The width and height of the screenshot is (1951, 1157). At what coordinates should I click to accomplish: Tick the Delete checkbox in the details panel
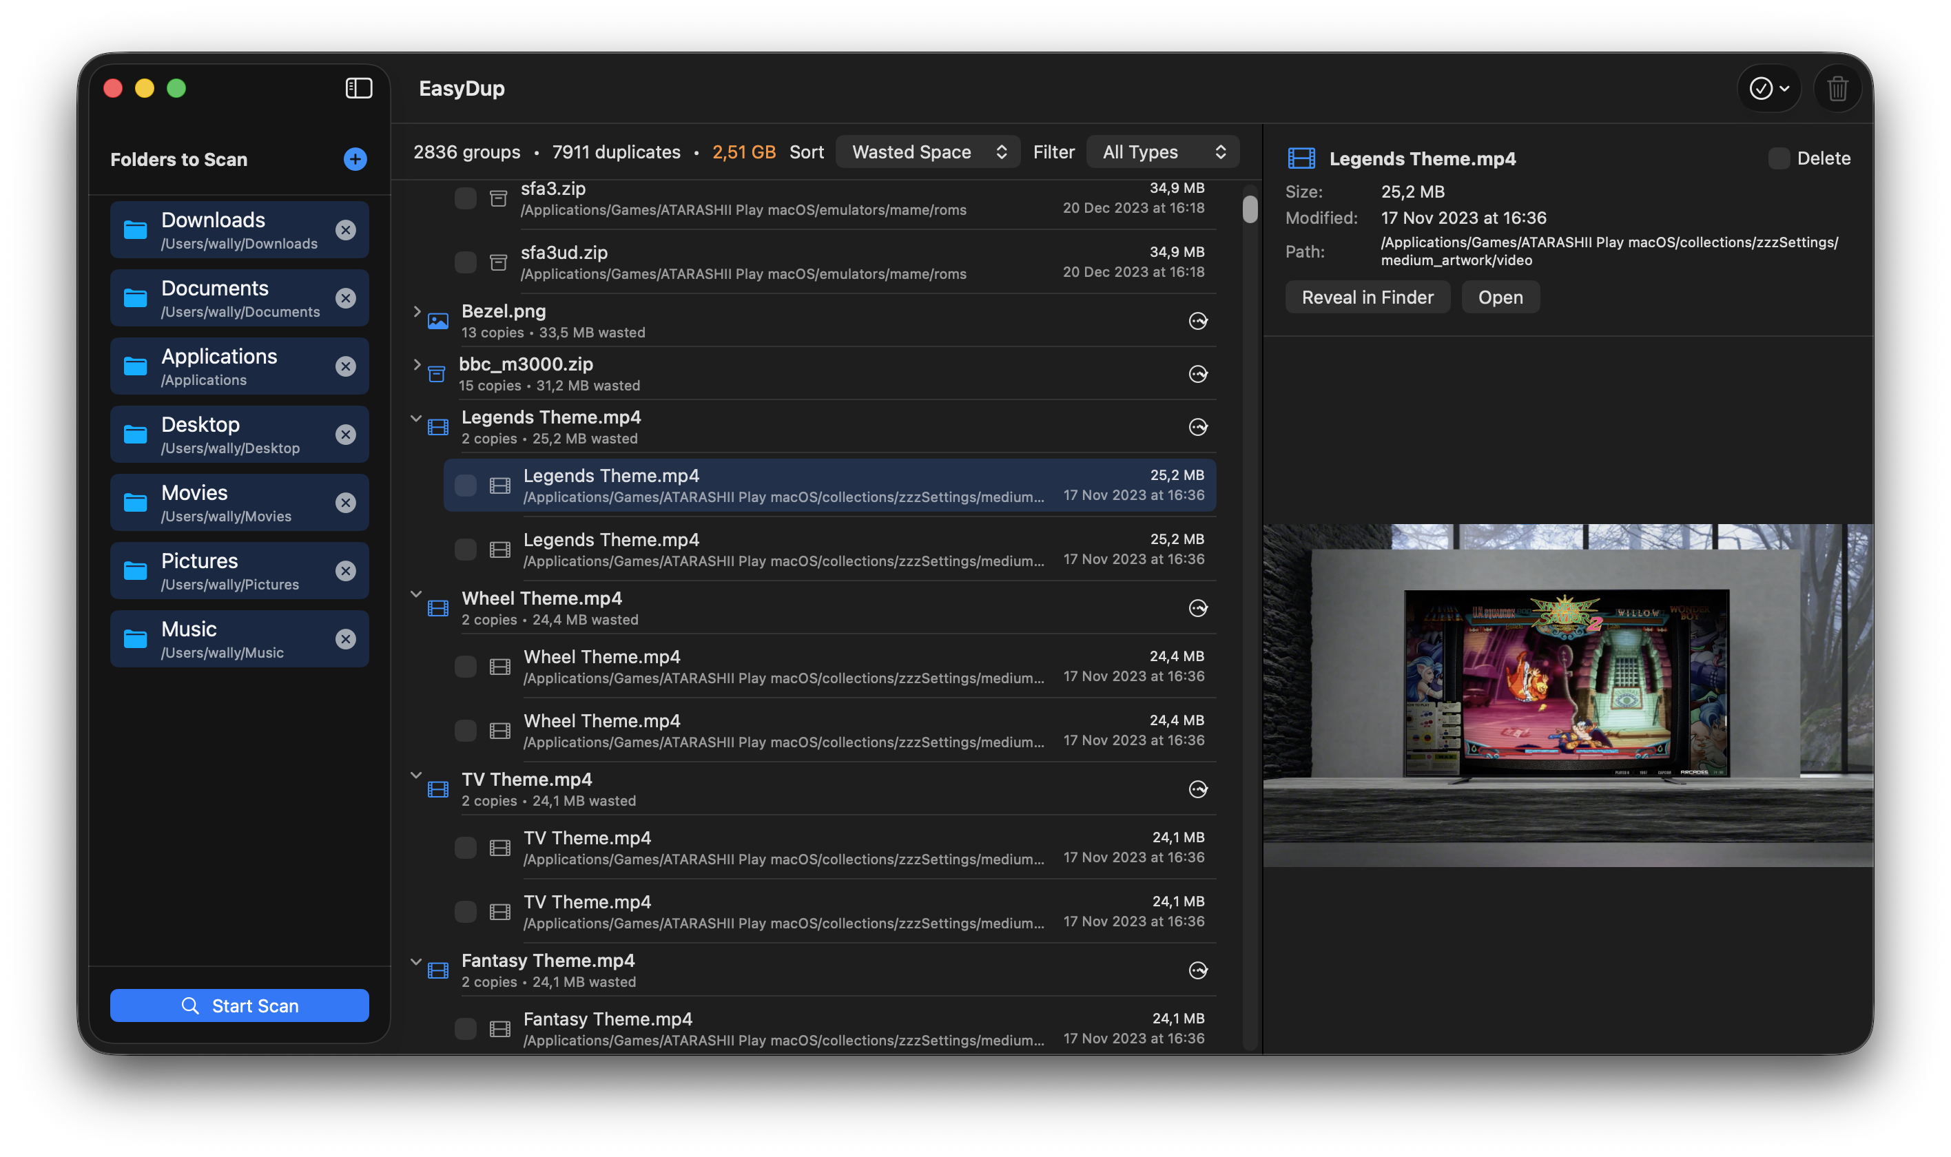tap(1779, 158)
